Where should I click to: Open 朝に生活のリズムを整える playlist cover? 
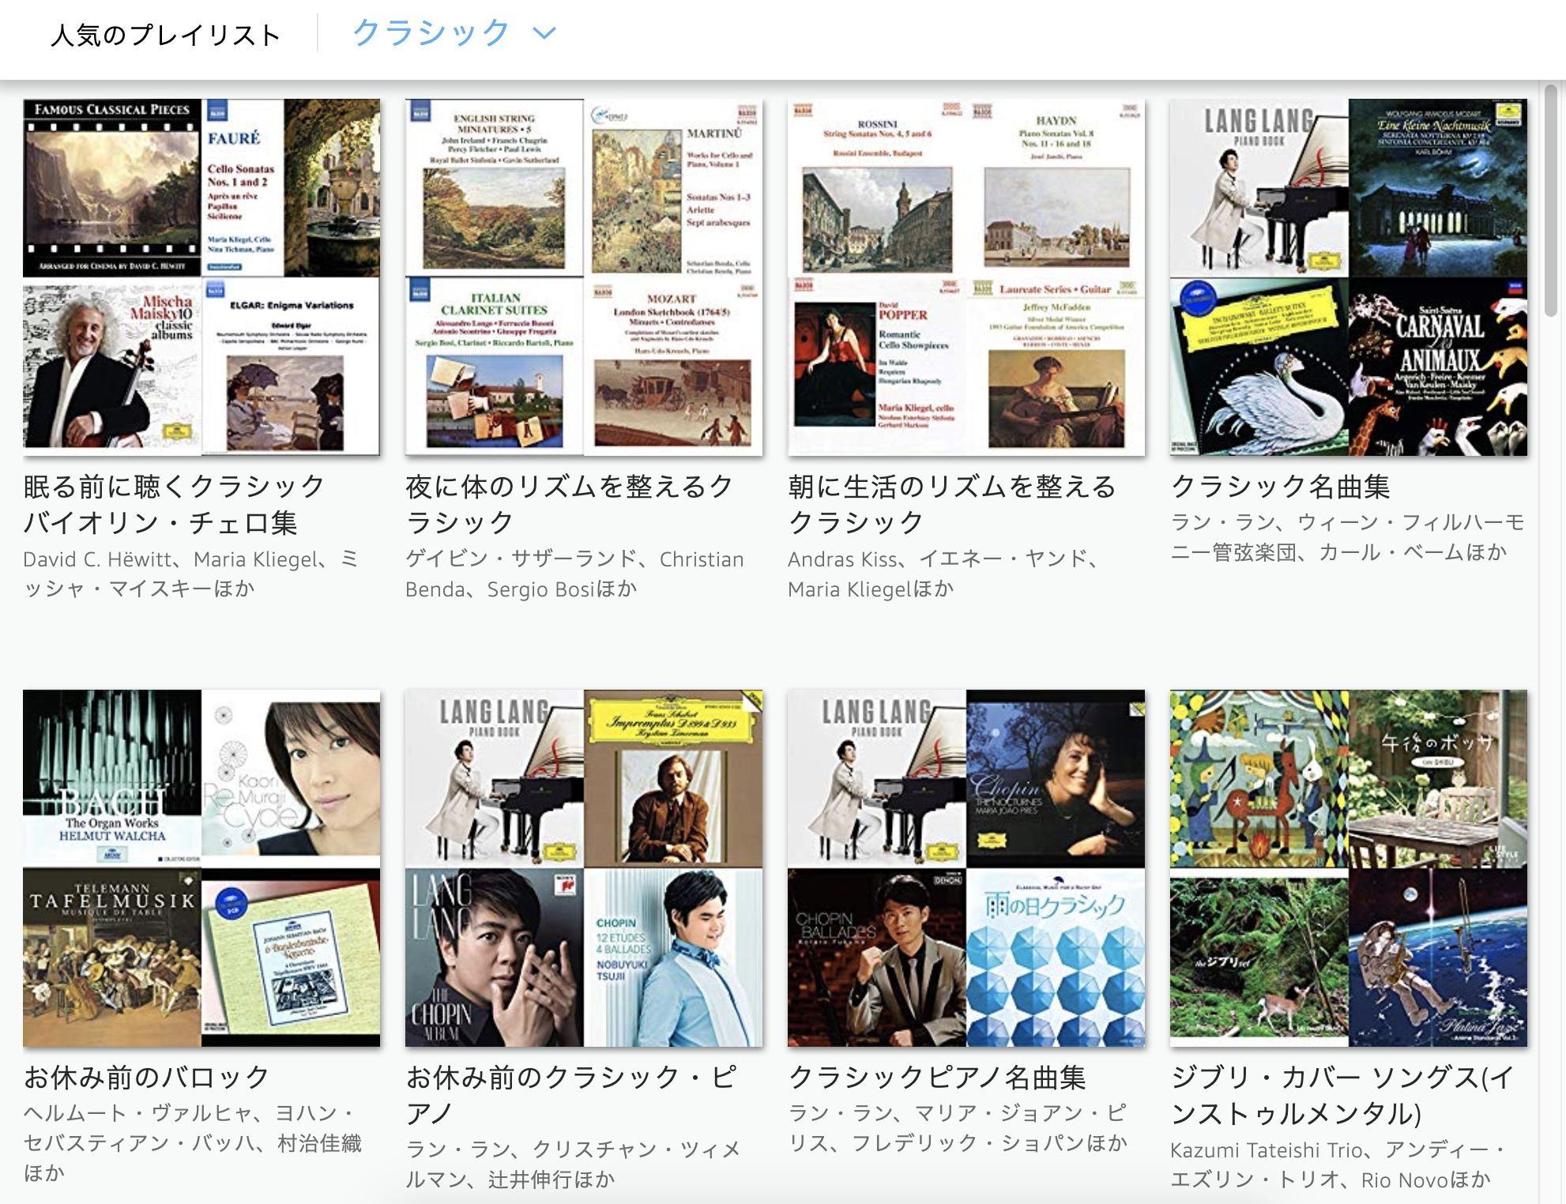(966, 277)
